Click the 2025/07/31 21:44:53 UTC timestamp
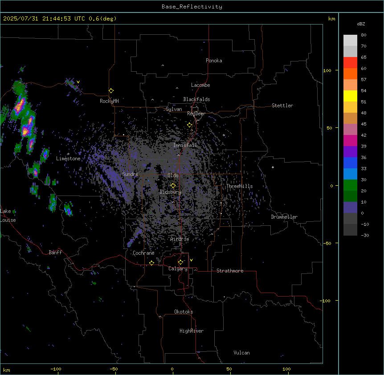The image size is (384, 375). click(44, 19)
